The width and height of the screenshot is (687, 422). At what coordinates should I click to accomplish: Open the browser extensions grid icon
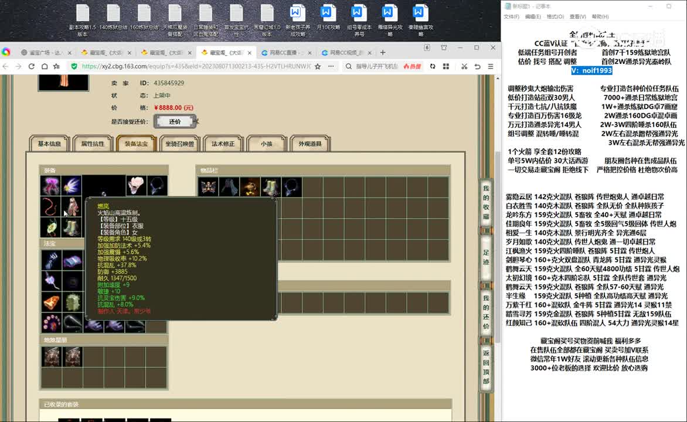[446, 66]
